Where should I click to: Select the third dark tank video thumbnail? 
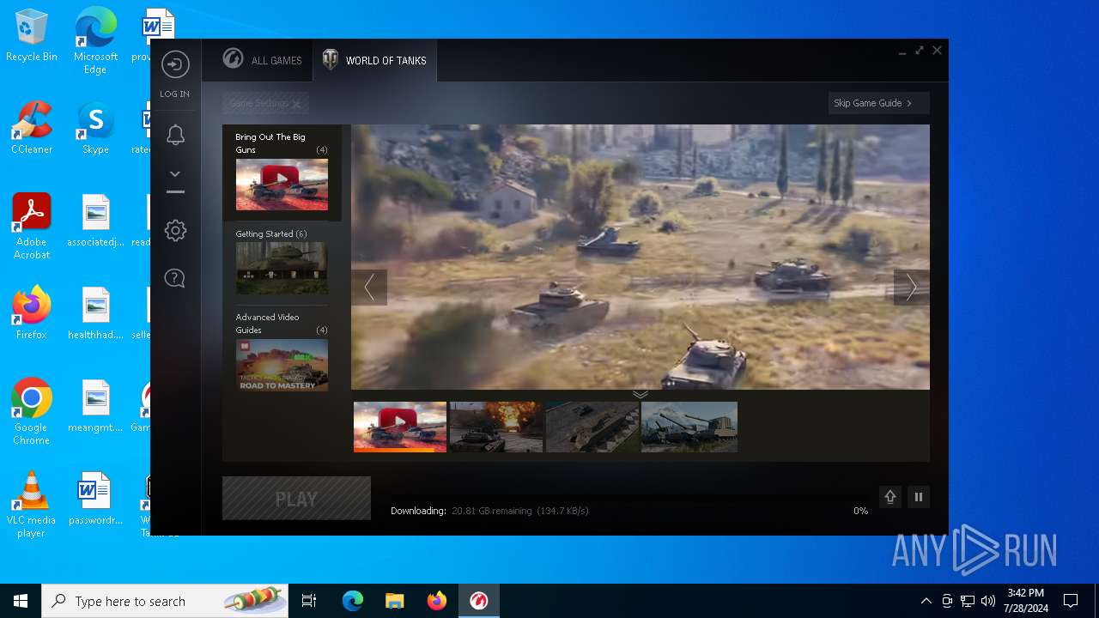[592, 427]
